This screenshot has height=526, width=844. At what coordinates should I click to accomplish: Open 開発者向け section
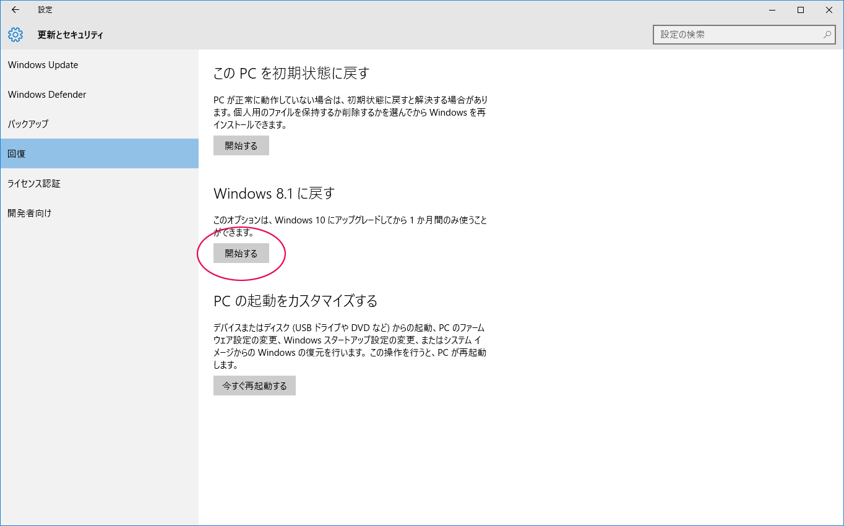click(x=99, y=213)
